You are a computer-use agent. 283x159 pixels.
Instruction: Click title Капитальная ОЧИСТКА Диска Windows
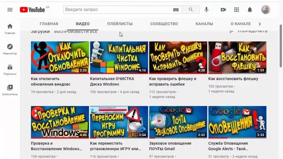[112, 81]
